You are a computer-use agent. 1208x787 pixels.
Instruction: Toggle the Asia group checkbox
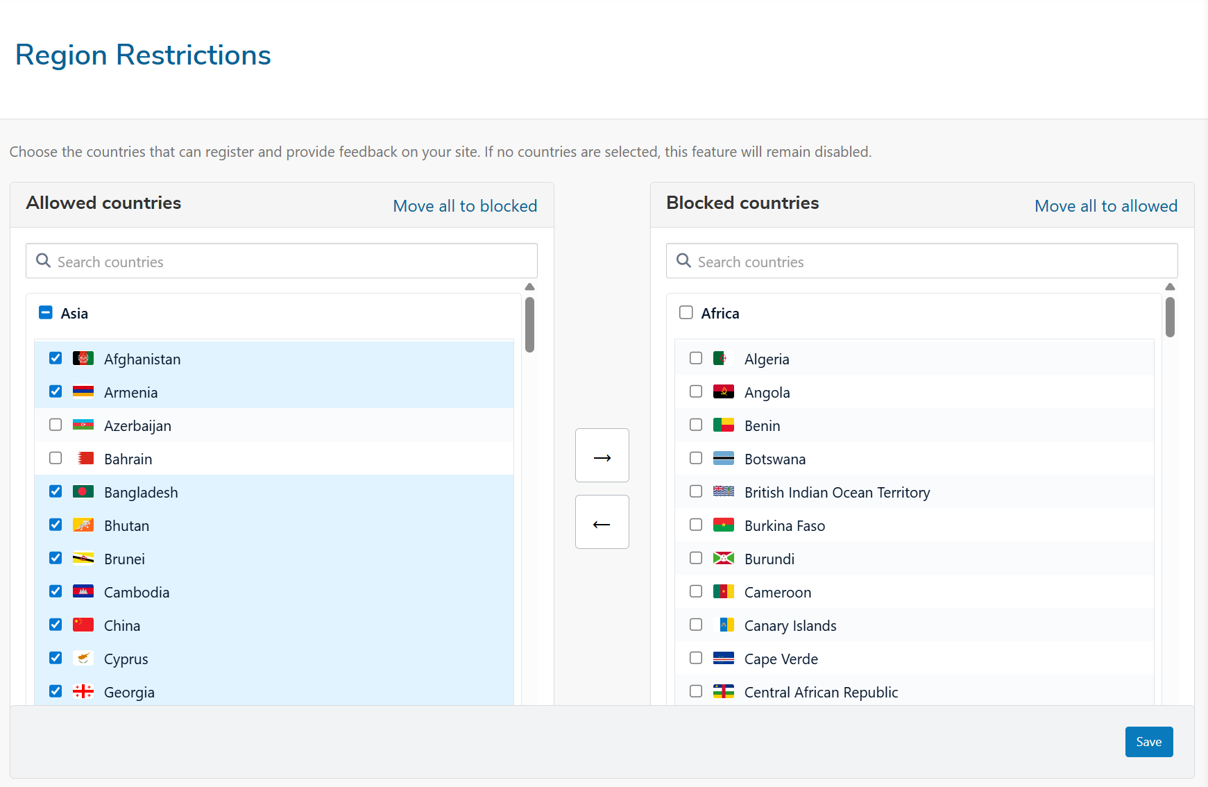pyautogui.click(x=46, y=313)
